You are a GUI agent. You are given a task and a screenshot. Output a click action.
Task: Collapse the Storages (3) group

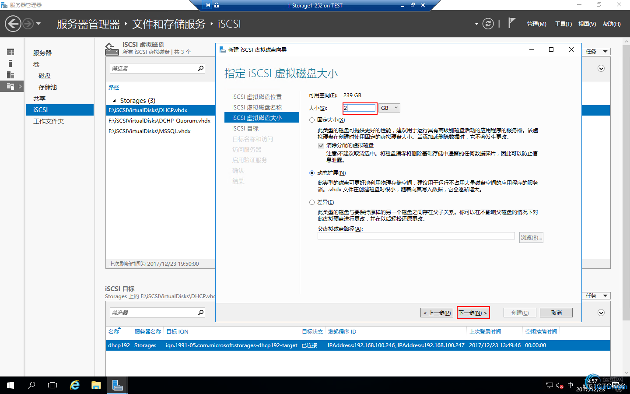114,101
